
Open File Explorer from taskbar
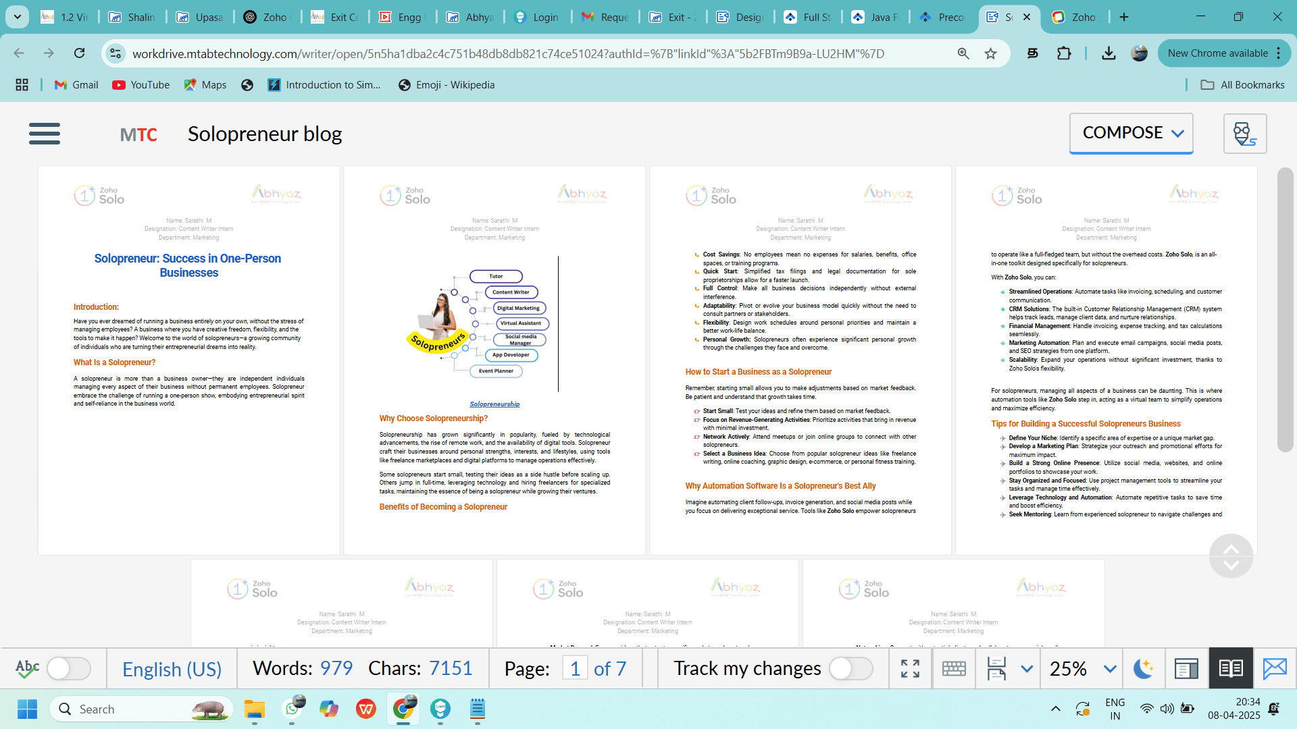point(255,709)
